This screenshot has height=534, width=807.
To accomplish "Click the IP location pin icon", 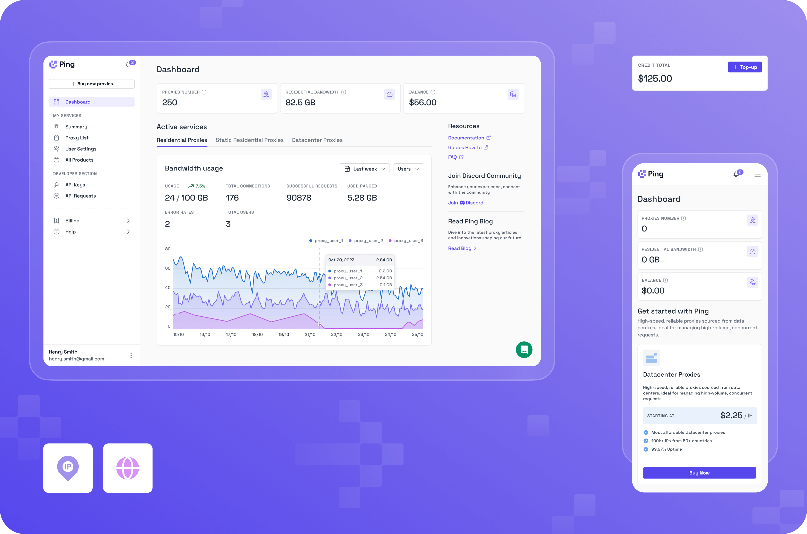I will pos(67,467).
